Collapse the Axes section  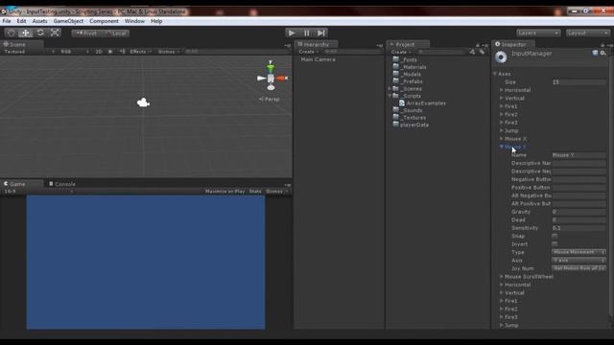(495, 74)
